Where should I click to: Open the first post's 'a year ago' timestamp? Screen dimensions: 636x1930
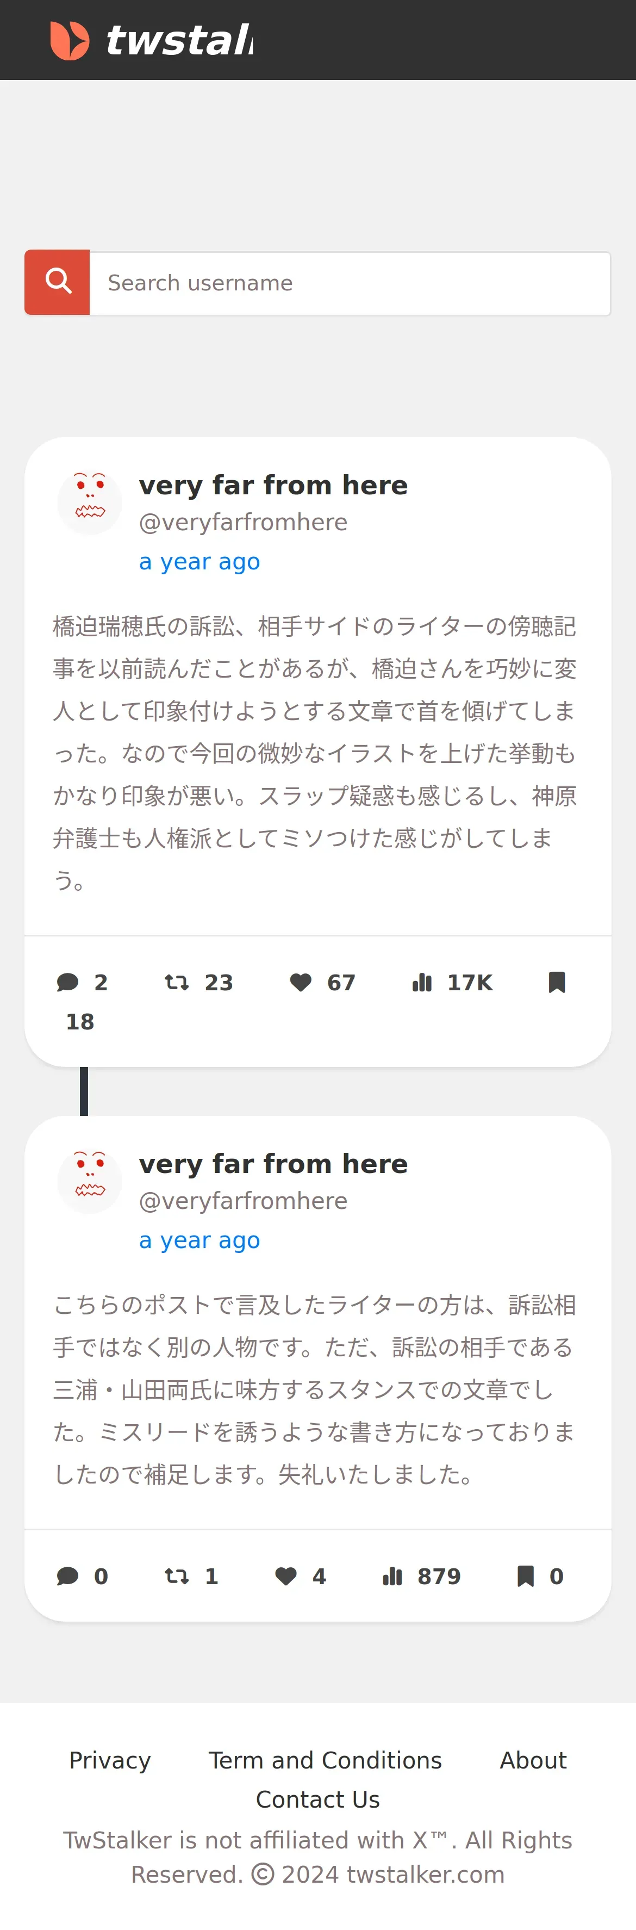[x=199, y=561]
